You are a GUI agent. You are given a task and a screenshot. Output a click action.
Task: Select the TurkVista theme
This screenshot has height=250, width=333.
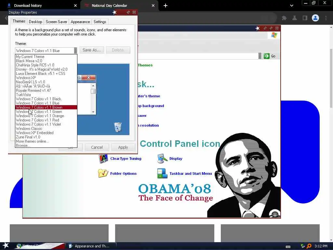[46, 95]
